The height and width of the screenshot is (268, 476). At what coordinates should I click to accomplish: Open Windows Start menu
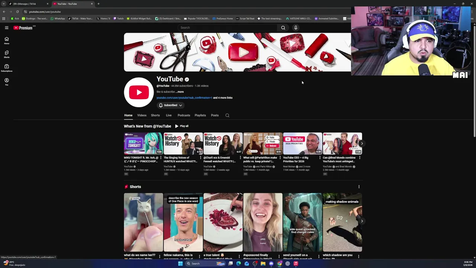(180, 264)
